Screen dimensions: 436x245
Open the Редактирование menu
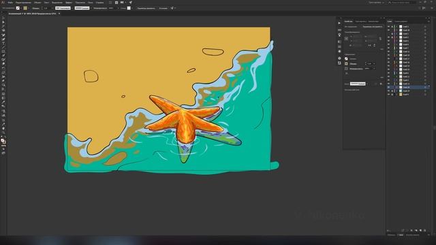pos(23,2)
